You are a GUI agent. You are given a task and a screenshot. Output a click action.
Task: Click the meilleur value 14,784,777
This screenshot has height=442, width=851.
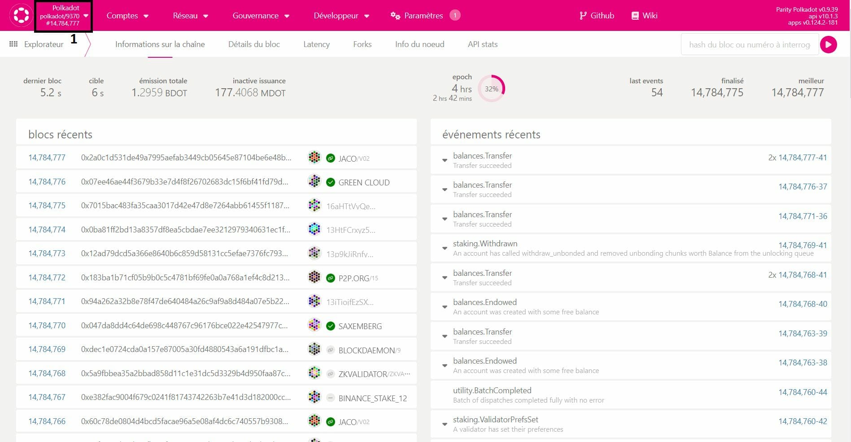(798, 93)
